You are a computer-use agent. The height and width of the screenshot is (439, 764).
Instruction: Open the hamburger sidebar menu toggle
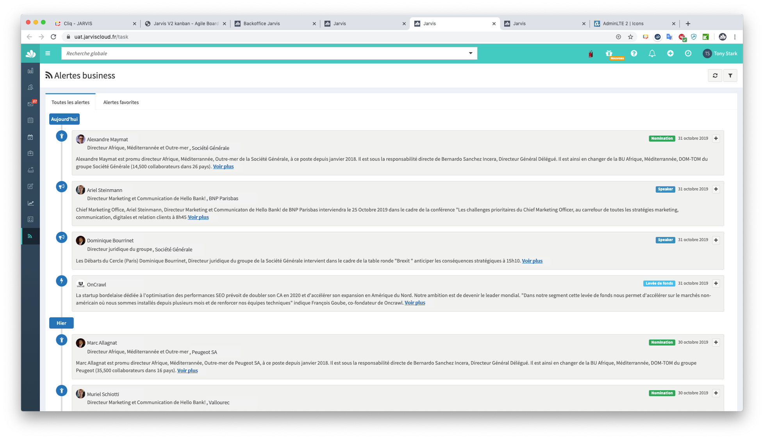[x=48, y=53]
